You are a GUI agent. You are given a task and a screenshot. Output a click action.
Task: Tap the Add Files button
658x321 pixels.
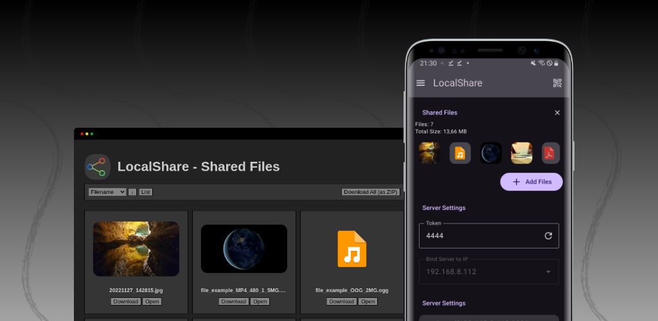coord(531,182)
